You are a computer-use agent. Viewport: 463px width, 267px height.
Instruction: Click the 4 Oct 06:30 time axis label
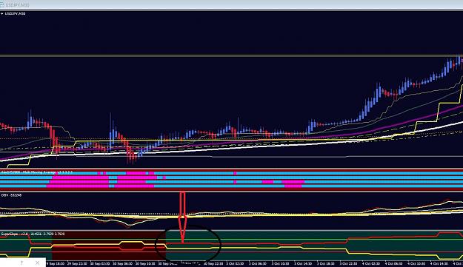point(394,263)
